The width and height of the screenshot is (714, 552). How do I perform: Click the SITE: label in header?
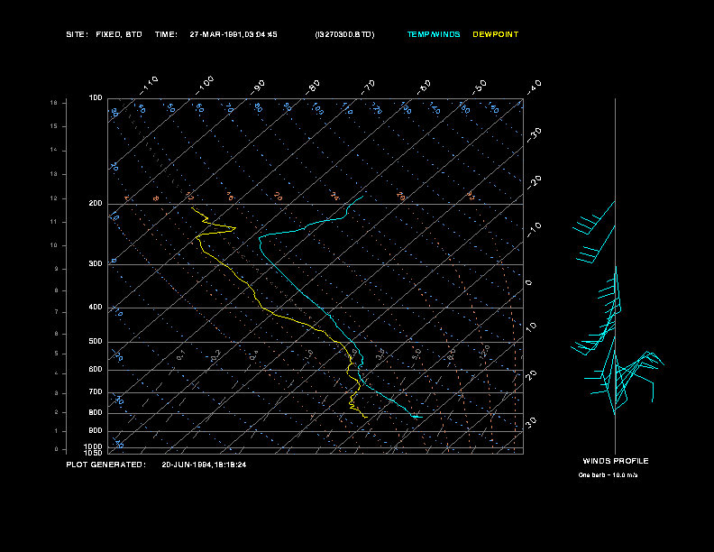pos(77,34)
